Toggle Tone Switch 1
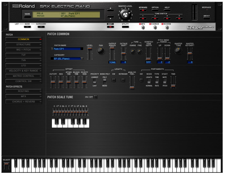This screenshot has width=225, height=176. [143, 18]
